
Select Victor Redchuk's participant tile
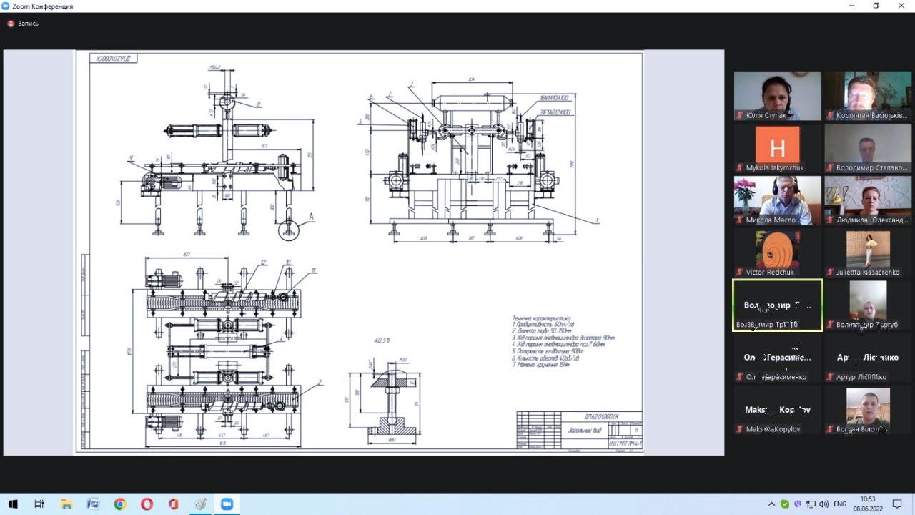pos(778,253)
